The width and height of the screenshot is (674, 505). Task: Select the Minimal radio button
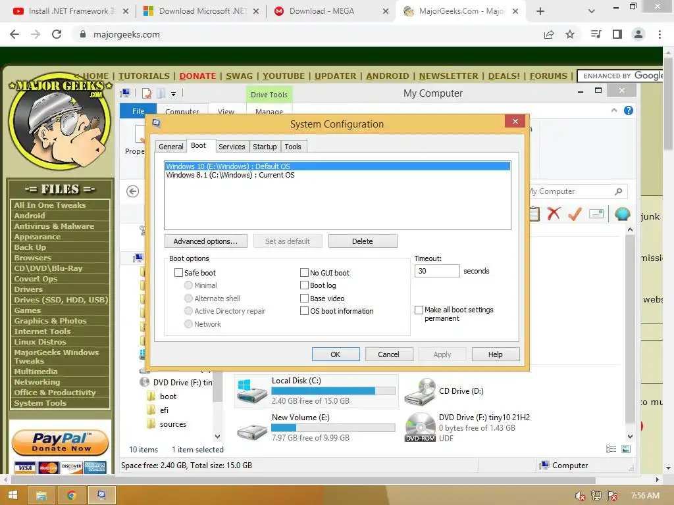[x=188, y=285]
